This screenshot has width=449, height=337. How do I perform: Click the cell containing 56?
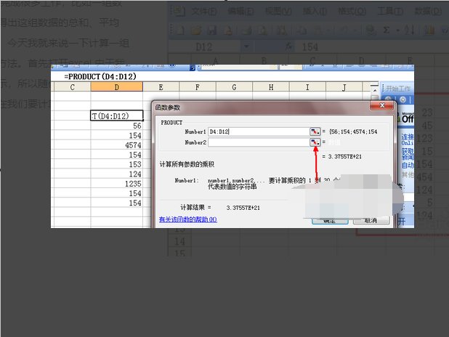[x=116, y=126]
